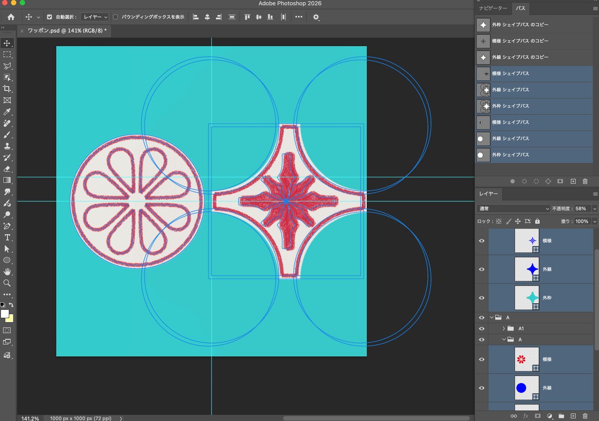
Task: Toggle visibility of the A1 group
Action: [x=482, y=329]
